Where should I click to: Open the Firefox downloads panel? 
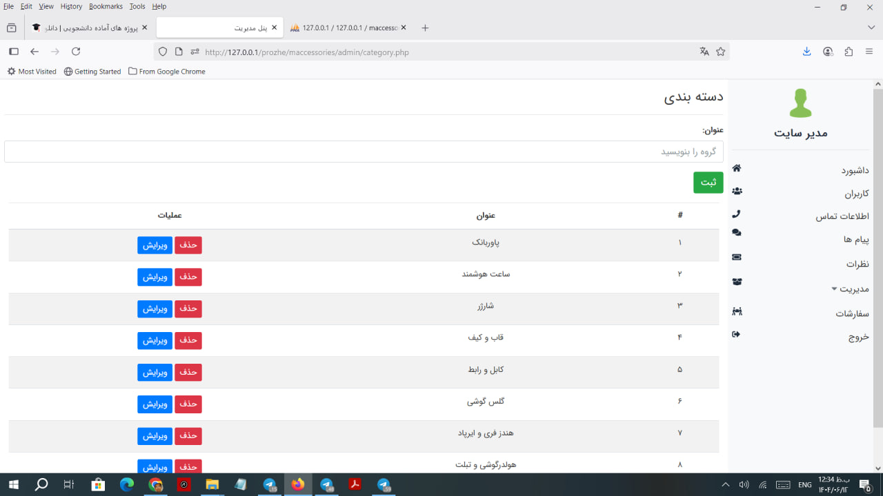(806, 52)
